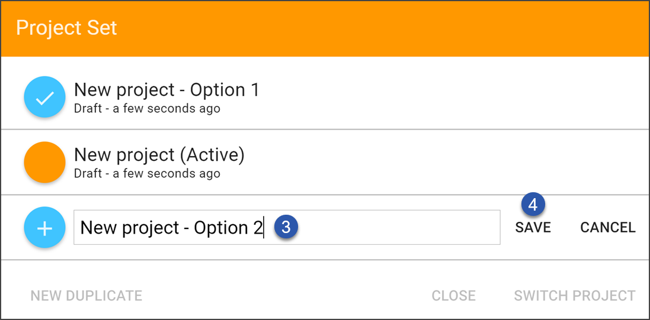650x320 pixels.
Task: Select New project (Active) entry
Action: 325,162
